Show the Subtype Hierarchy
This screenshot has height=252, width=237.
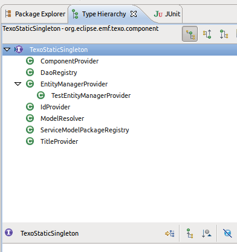click(224, 34)
